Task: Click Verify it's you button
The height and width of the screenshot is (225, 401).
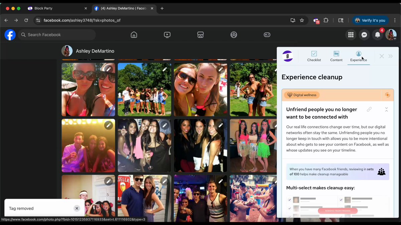Action: point(370,20)
